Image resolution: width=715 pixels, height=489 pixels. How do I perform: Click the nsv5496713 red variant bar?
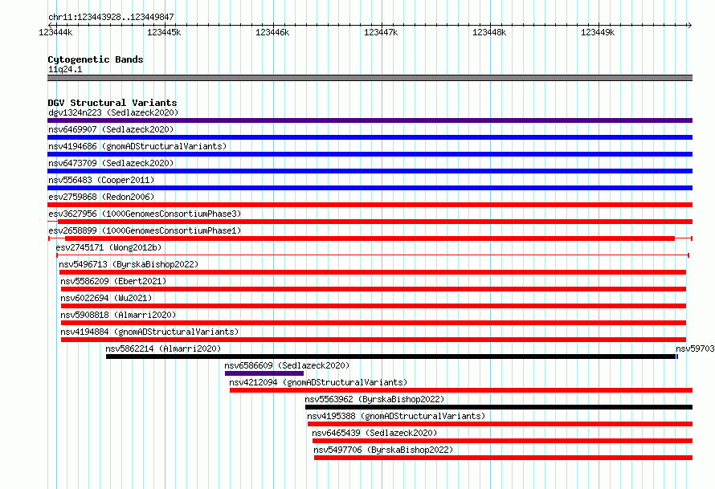(373, 272)
